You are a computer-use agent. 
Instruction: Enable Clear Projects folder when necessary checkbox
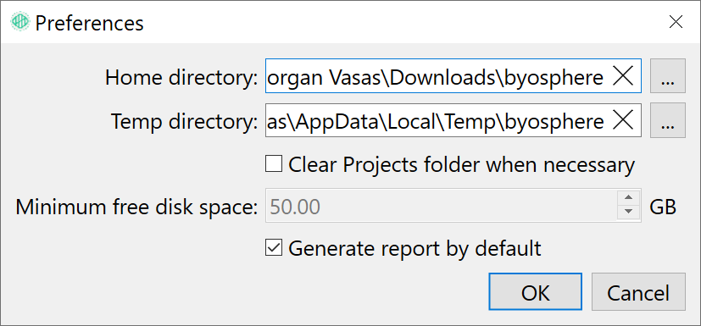[274, 163]
